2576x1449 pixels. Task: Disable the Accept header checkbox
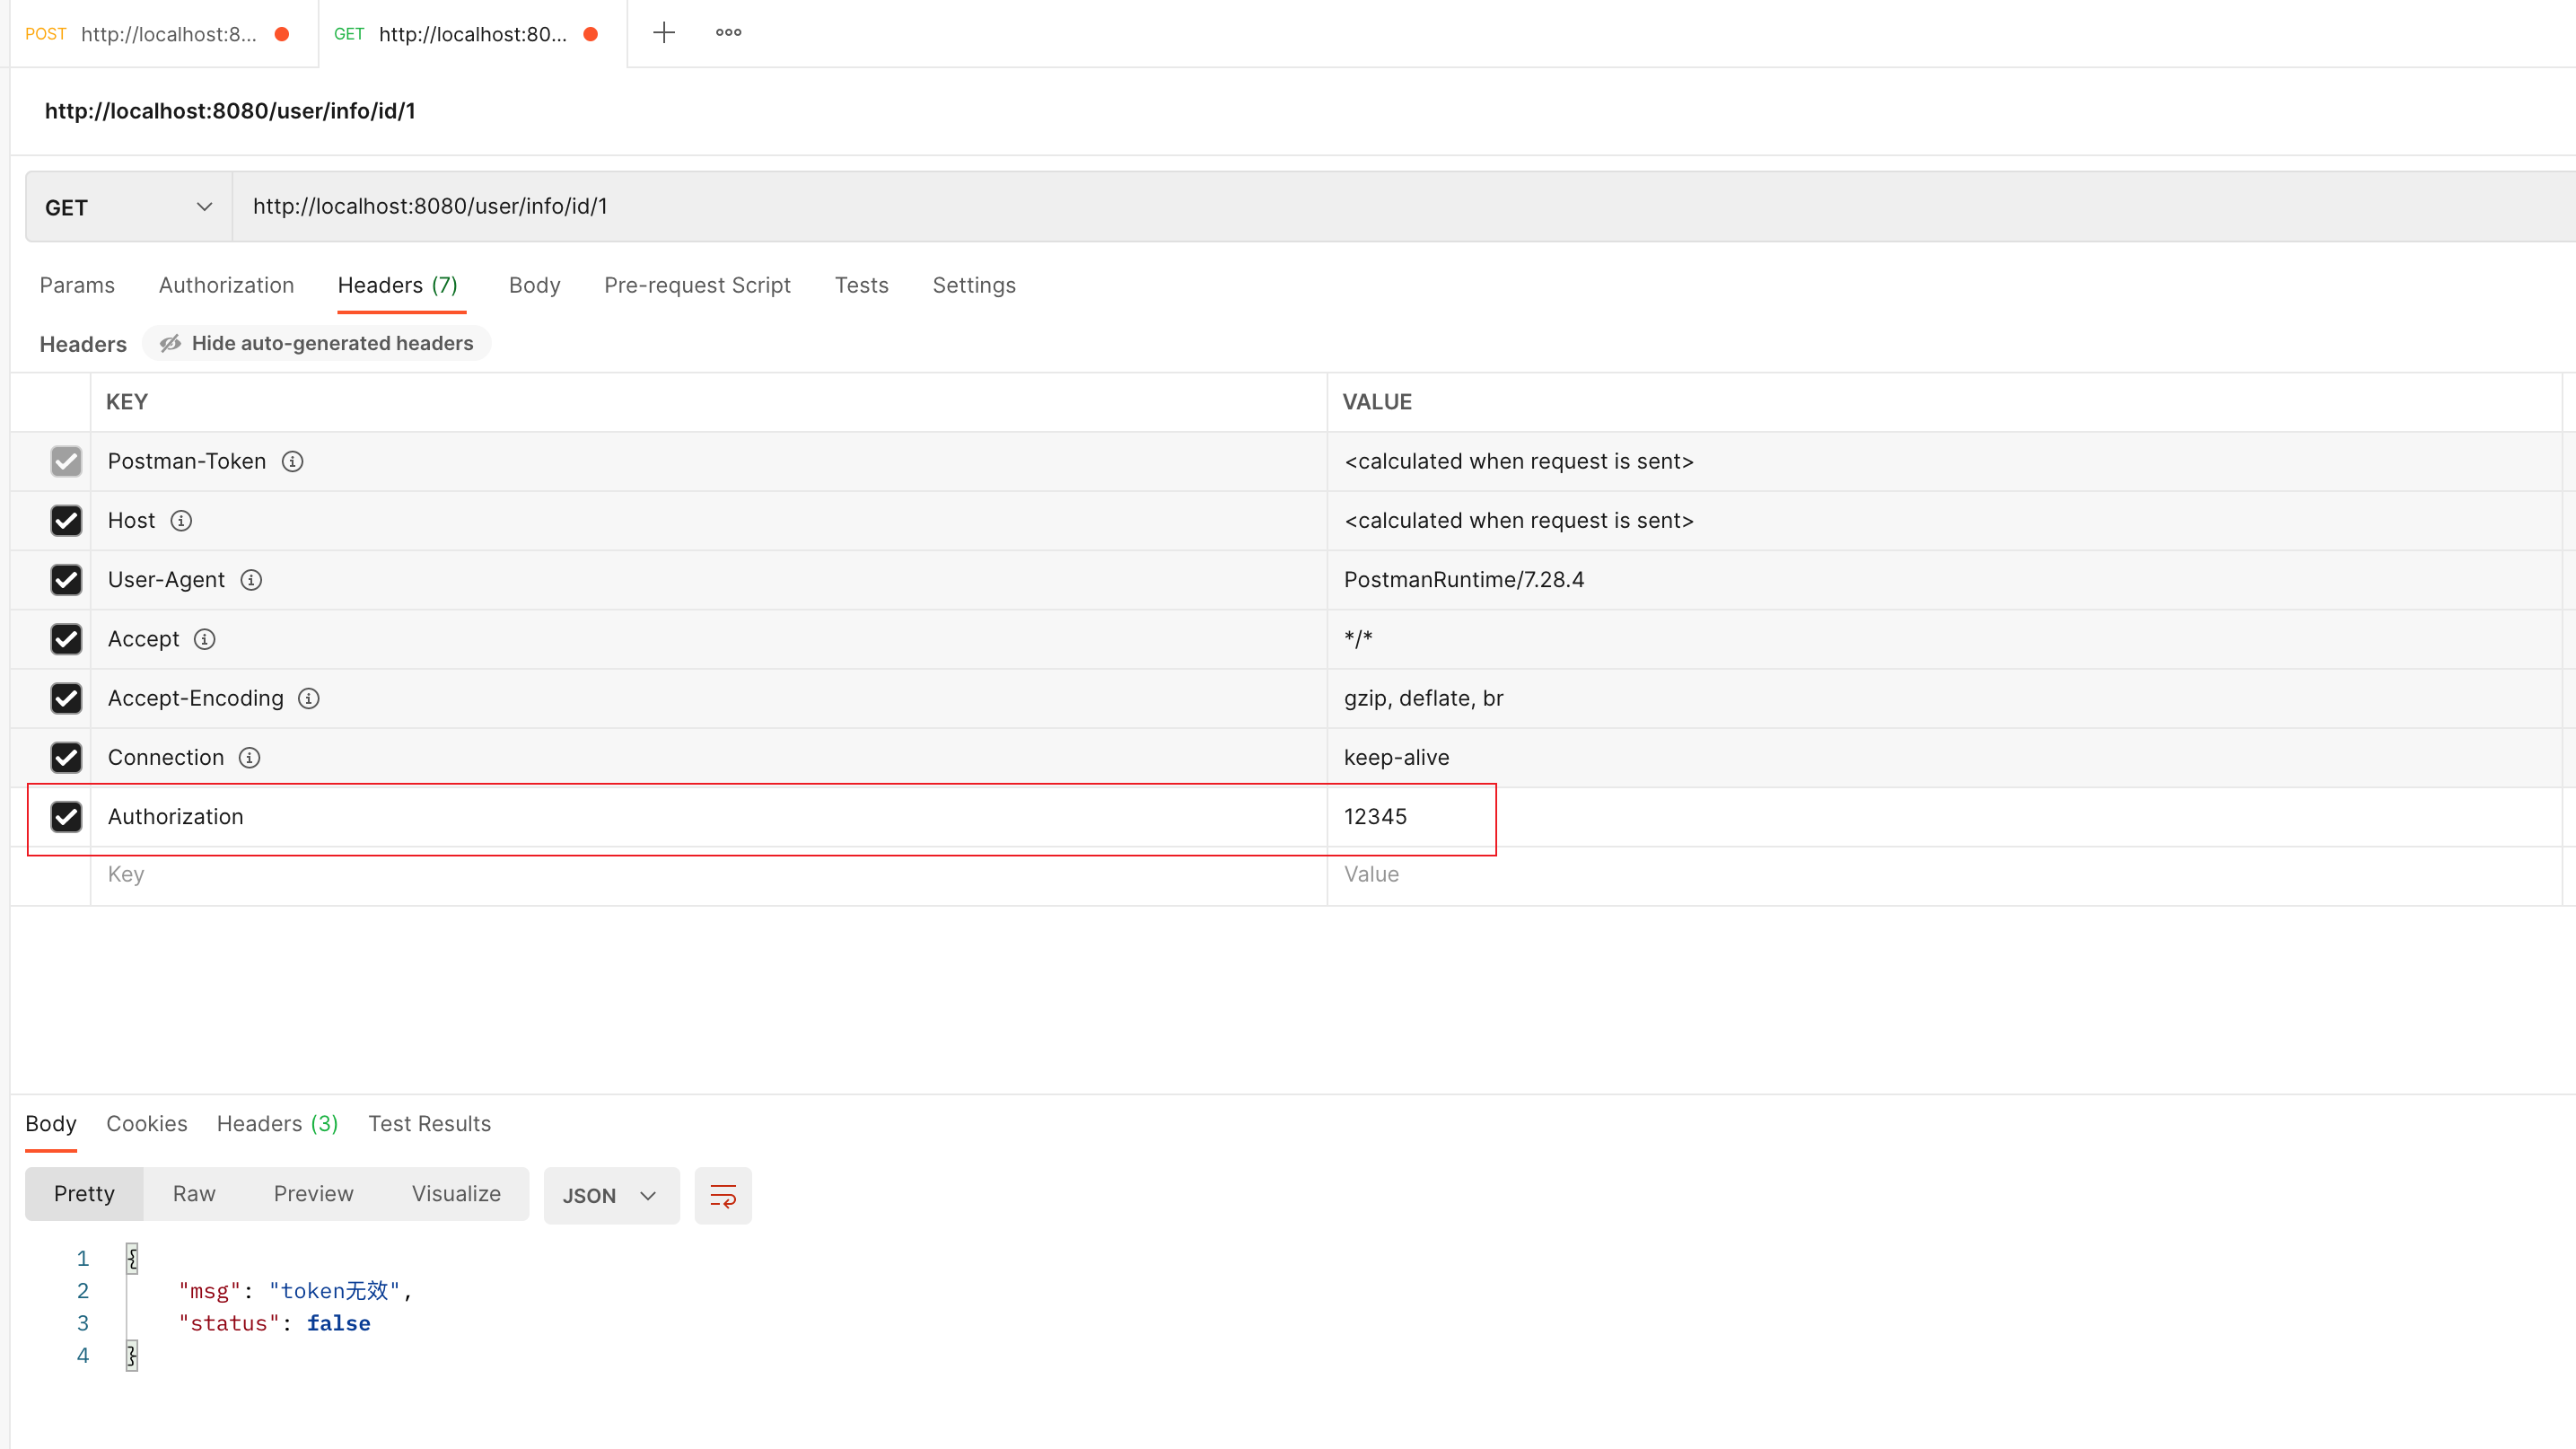pos(66,639)
